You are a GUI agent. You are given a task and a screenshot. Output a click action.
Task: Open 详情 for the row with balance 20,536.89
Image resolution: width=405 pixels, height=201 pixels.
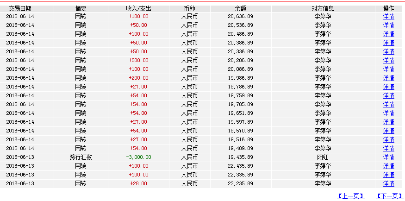tap(388, 25)
